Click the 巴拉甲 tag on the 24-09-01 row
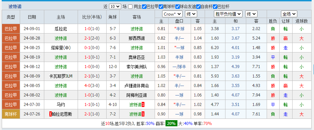Image resolution: width=314 pixels, height=130 pixels. 11,29
